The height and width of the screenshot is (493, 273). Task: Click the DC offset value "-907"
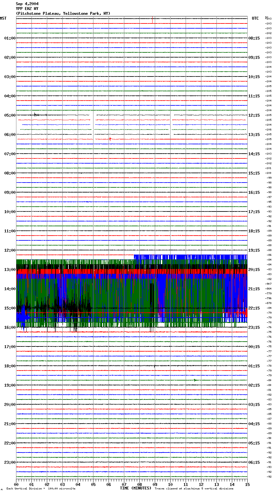click(x=269, y=284)
